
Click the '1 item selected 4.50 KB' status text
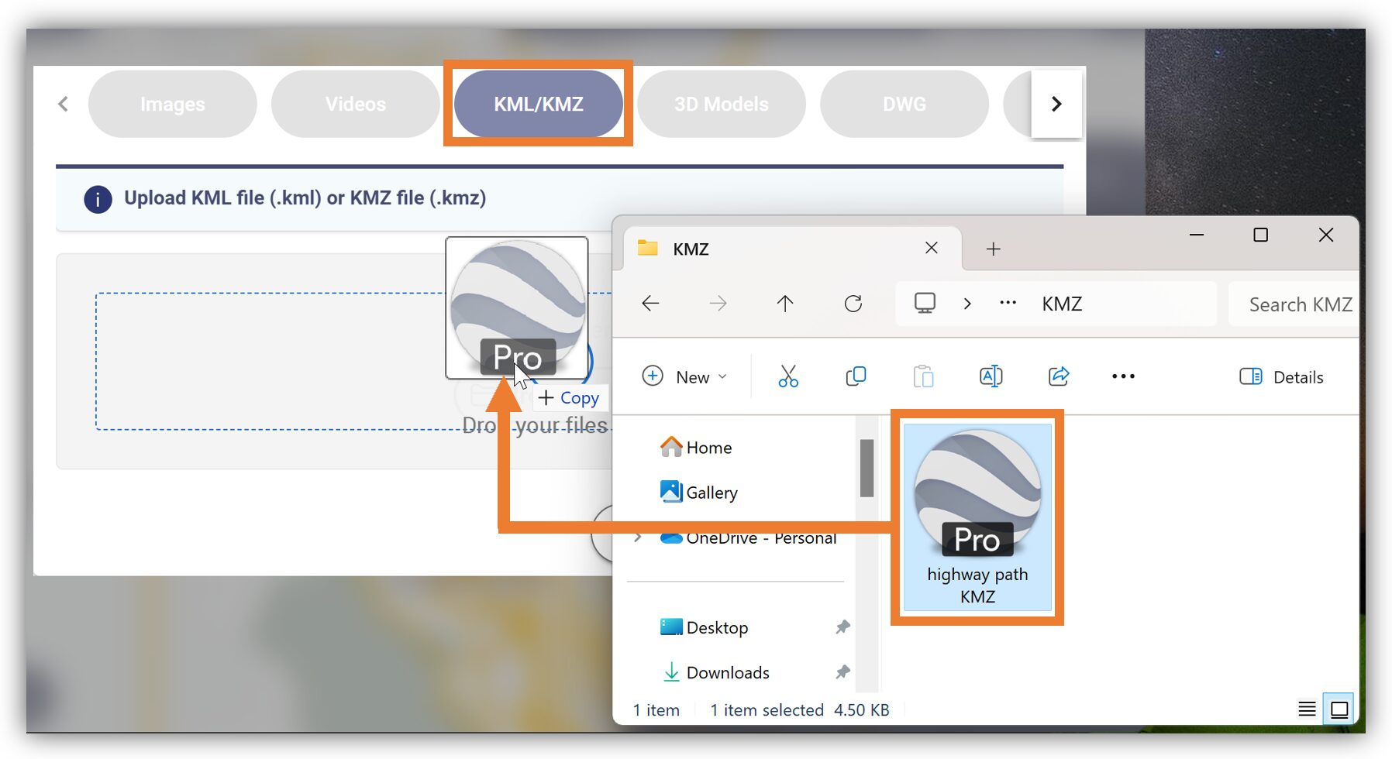(x=800, y=710)
